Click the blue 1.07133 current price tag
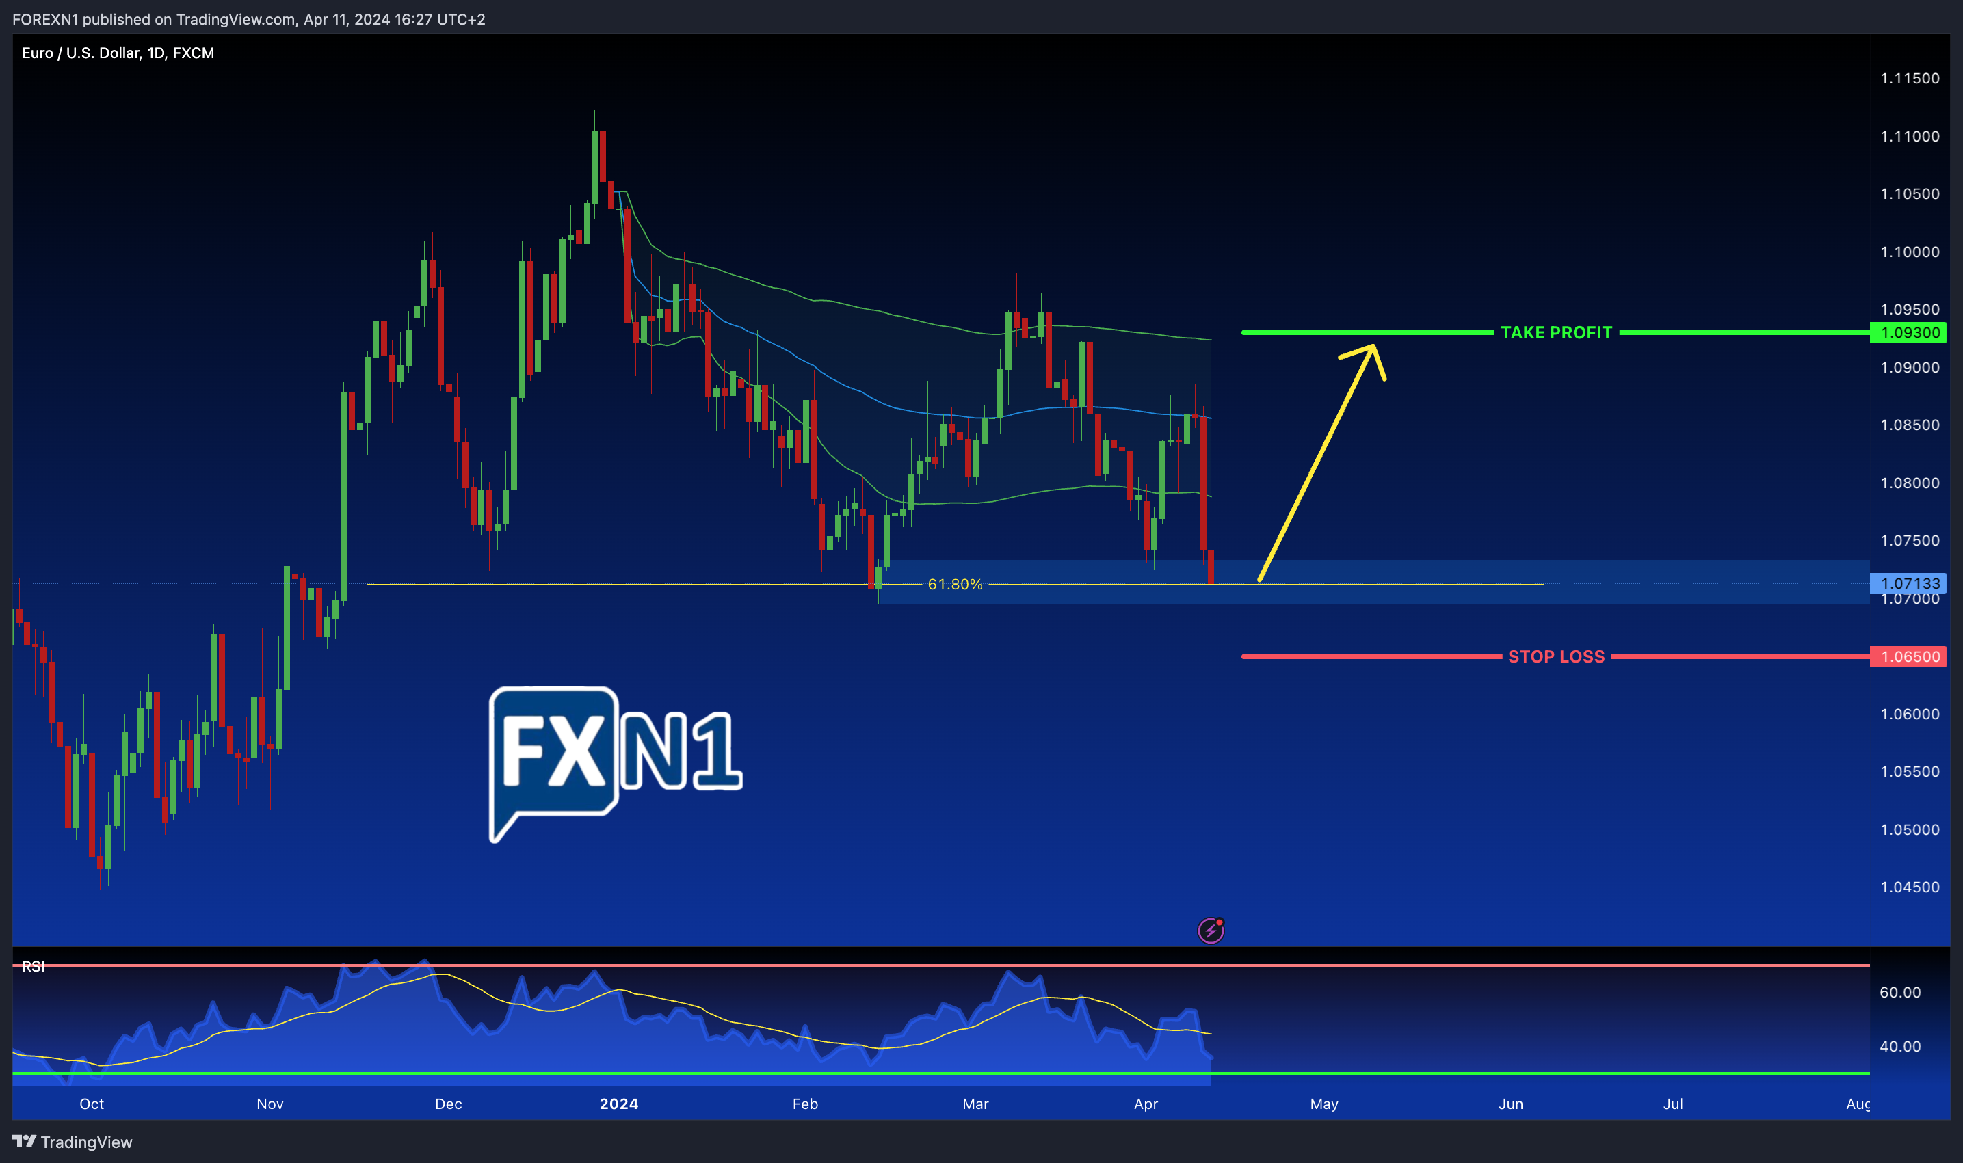Viewport: 1963px width, 1163px height. [1910, 583]
